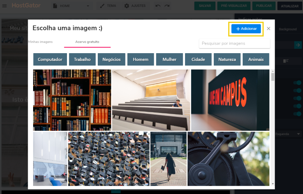Viewport: 303px width, 194px height.
Task: Click the text-image layout icon in side panel
Action: pyautogui.click(x=286, y=61)
